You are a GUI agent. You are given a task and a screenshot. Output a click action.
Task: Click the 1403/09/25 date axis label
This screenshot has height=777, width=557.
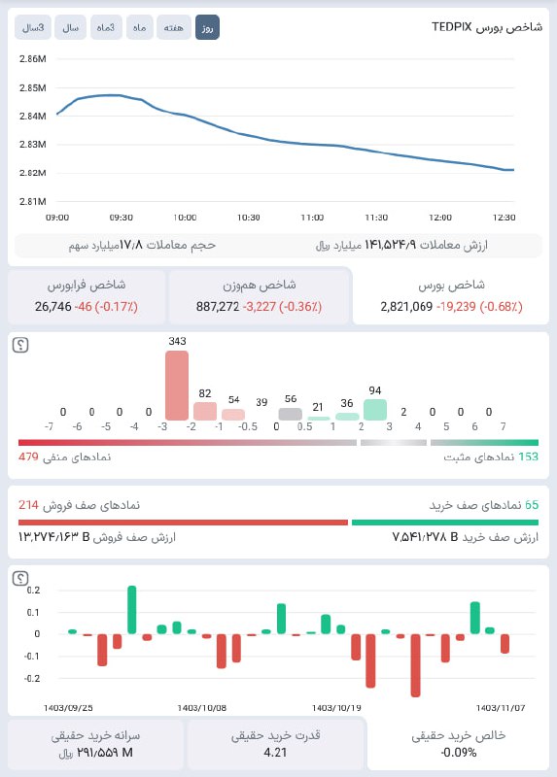68,708
